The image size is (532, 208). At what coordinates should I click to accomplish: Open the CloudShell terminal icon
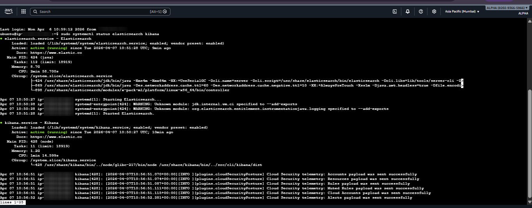395,12
